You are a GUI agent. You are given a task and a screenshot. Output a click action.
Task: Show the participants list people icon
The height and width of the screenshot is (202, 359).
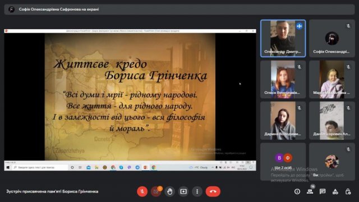[x=310, y=191]
